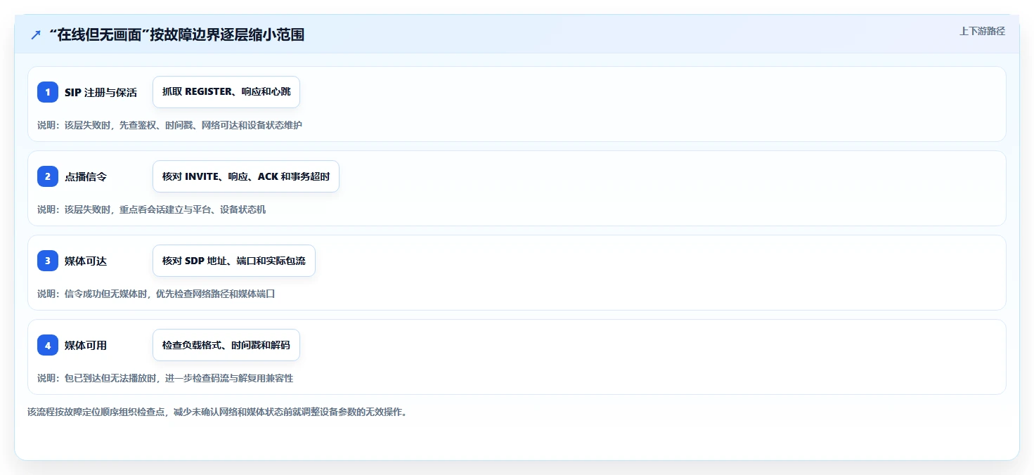
Task: Click the "核对 SDP 地址、端口和实际包流" chip
Action: [234, 261]
